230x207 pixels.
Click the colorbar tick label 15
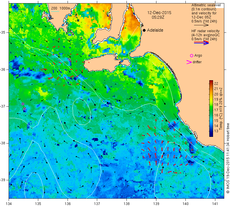point(216,120)
